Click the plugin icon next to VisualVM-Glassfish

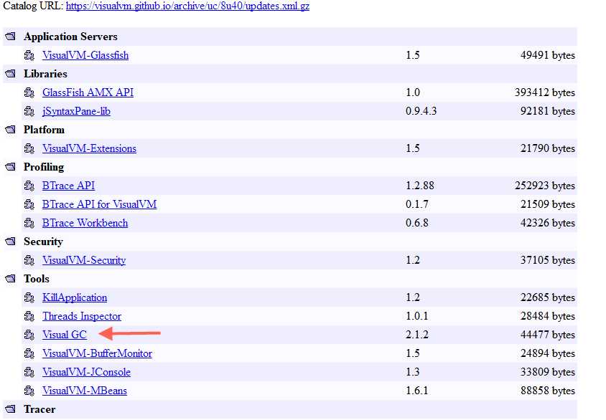29,55
